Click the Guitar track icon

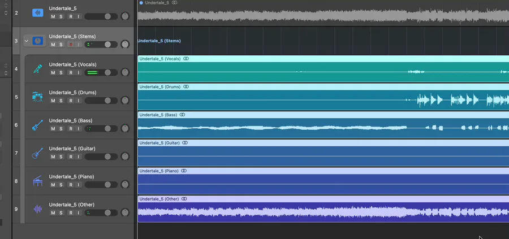[x=38, y=153]
